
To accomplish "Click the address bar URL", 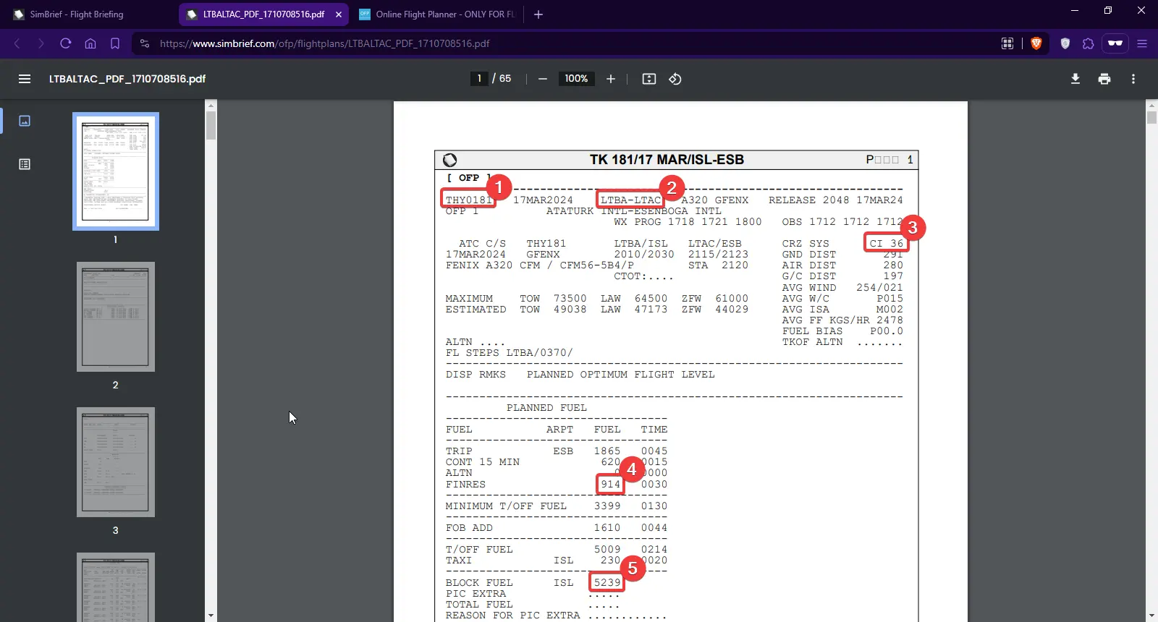I will coord(324,43).
